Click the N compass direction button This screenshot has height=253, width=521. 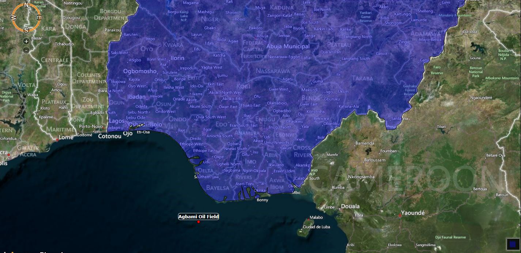tap(26, 5)
